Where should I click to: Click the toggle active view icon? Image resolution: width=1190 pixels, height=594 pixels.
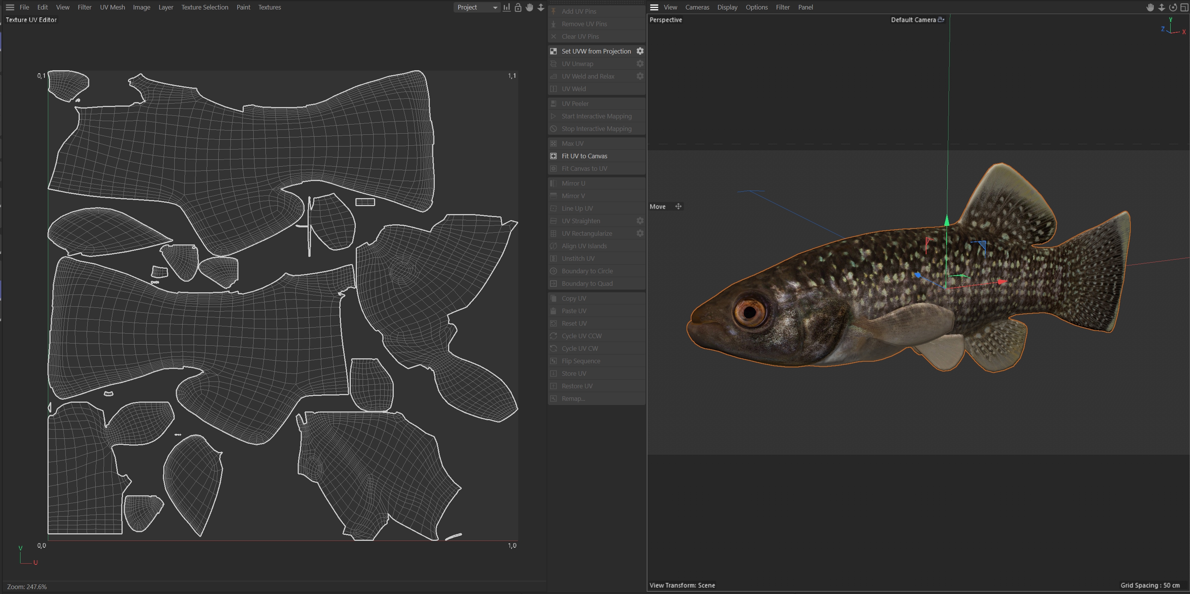click(x=1184, y=7)
